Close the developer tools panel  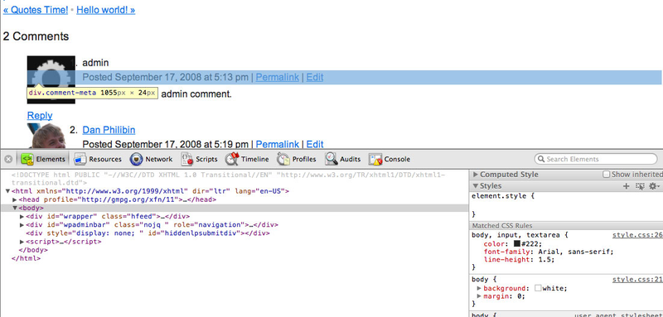point(8,159)
